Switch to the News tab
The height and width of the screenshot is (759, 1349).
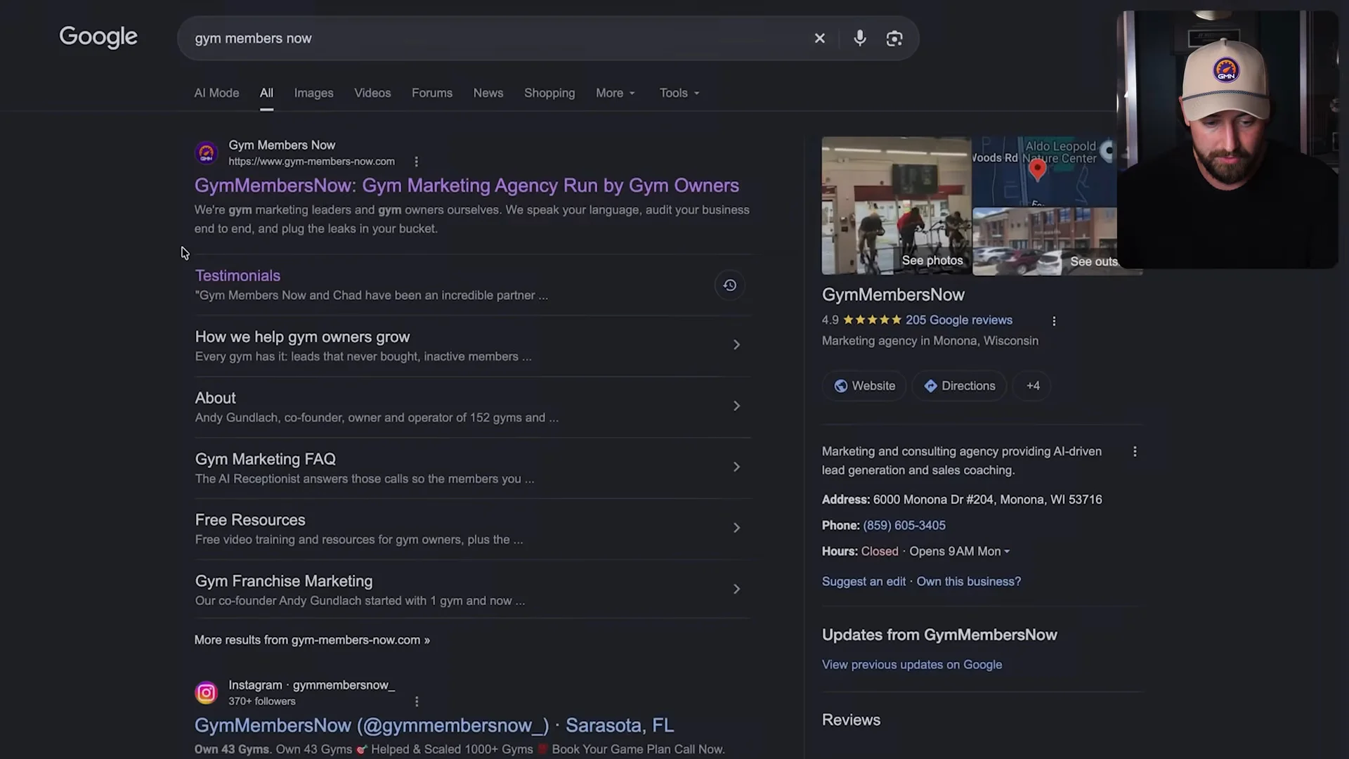[488, 93]
